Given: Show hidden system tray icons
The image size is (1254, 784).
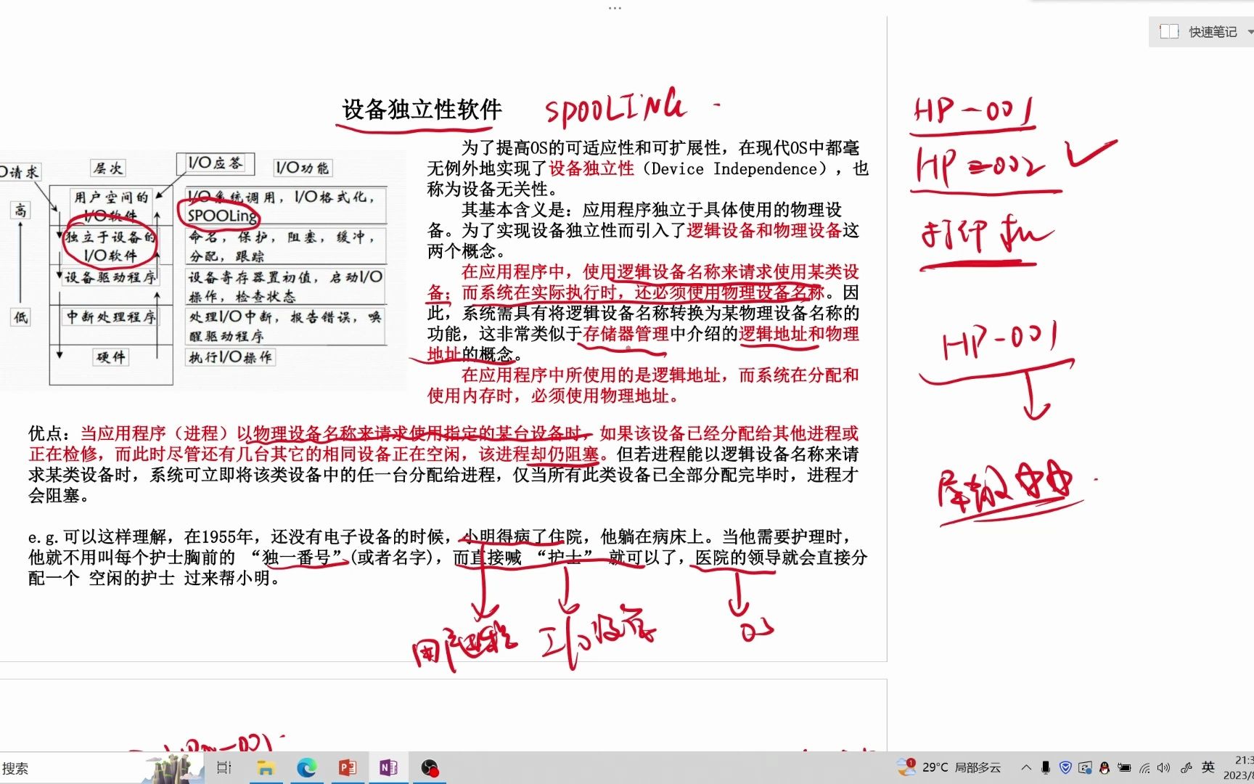Looking at the screenshot, I should 1026,767.
